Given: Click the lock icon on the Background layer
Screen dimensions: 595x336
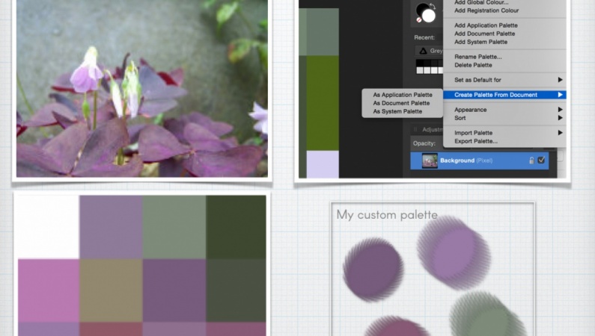Looking at the screenshot, I should 531,161.
